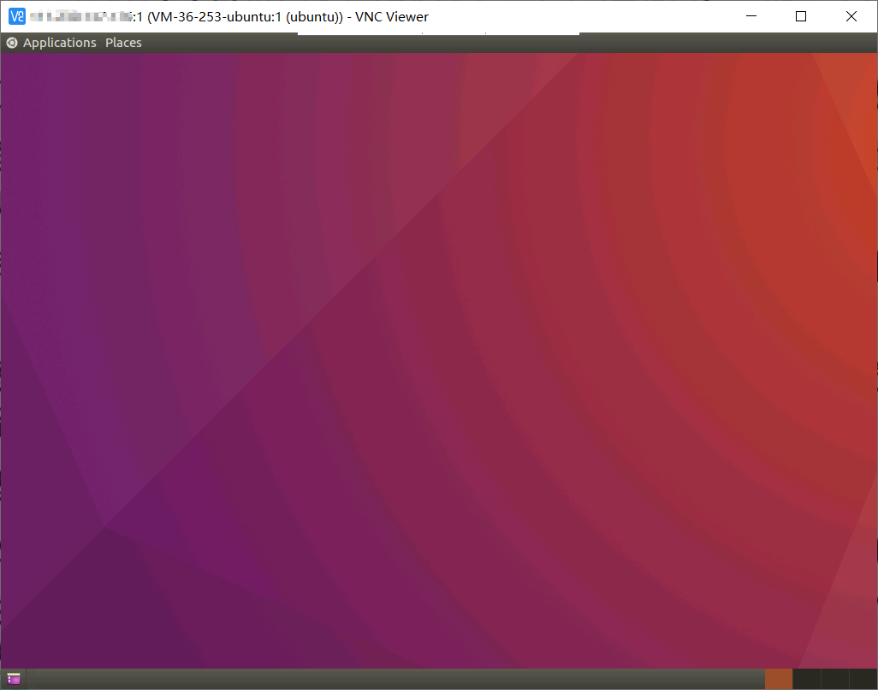Open the Applications menu
This screenshot has width=878, height=690.
point(59,43)
